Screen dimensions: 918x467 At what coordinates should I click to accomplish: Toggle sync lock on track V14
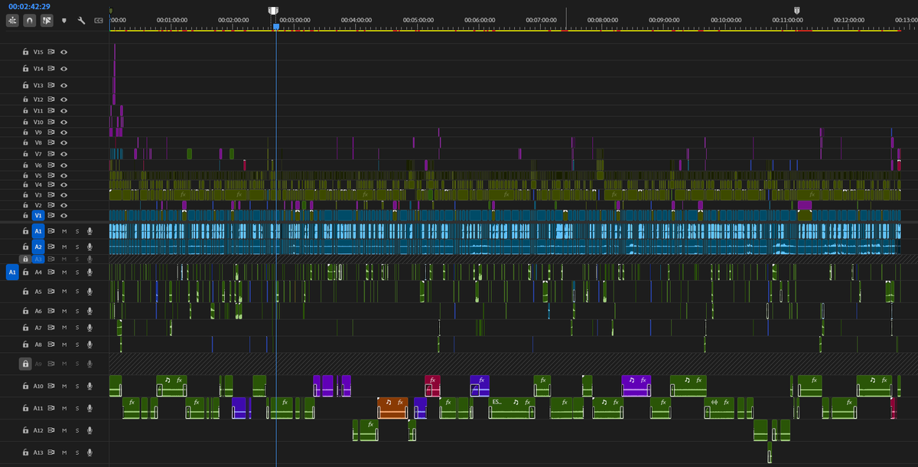(52, 68)
